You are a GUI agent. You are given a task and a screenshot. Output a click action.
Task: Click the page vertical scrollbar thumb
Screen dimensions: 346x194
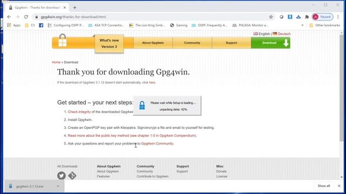click(x=342, y=88)
